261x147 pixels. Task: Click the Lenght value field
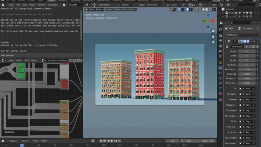(x=247, y=51)
